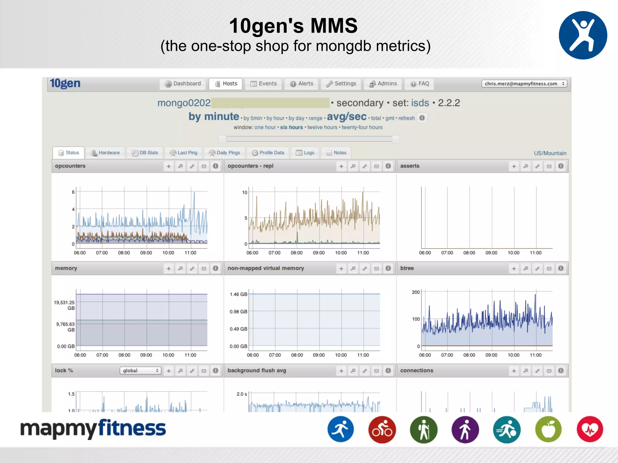Set granularity to by 5min
618x463 pixels.
click(x=253, y=118)
